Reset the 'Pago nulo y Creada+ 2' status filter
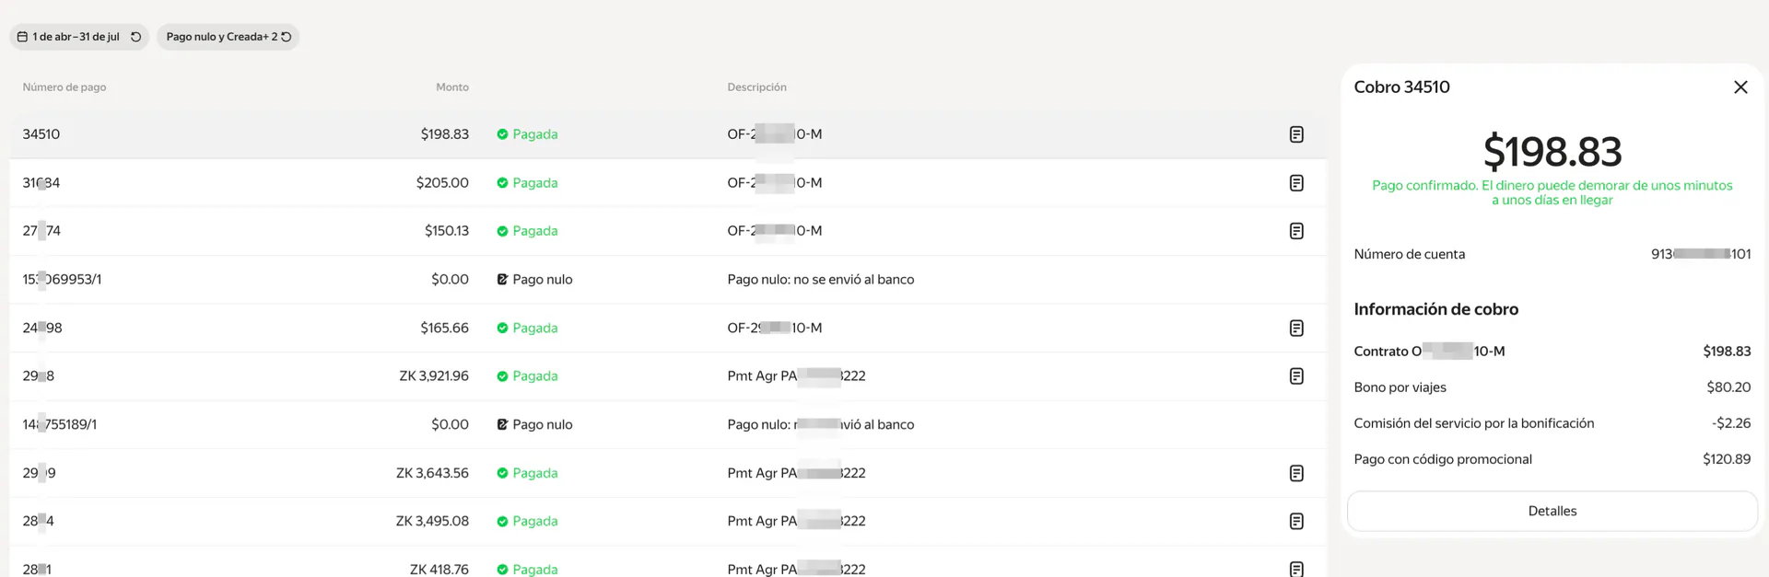 tap(287, 37)
